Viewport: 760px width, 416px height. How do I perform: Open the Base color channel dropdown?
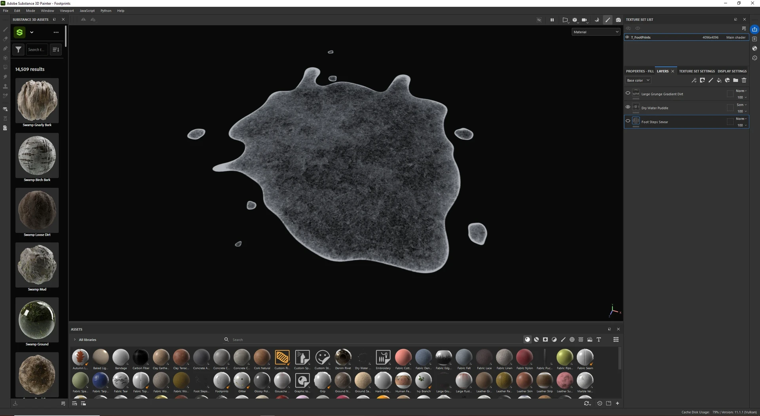(x=638, y=80)
